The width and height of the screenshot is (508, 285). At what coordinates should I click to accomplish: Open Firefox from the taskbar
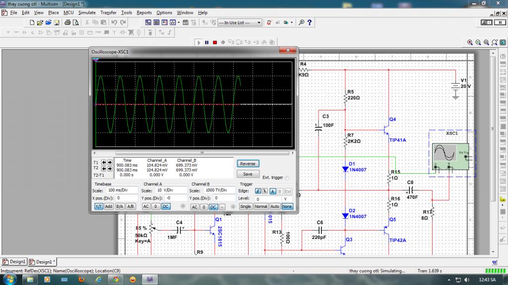point(81,279)
